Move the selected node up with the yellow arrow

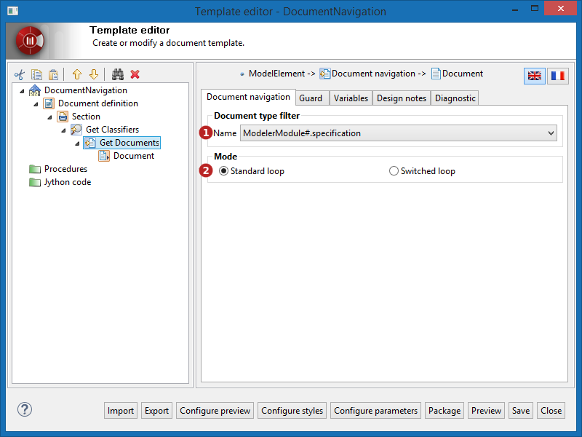(77, 74)
